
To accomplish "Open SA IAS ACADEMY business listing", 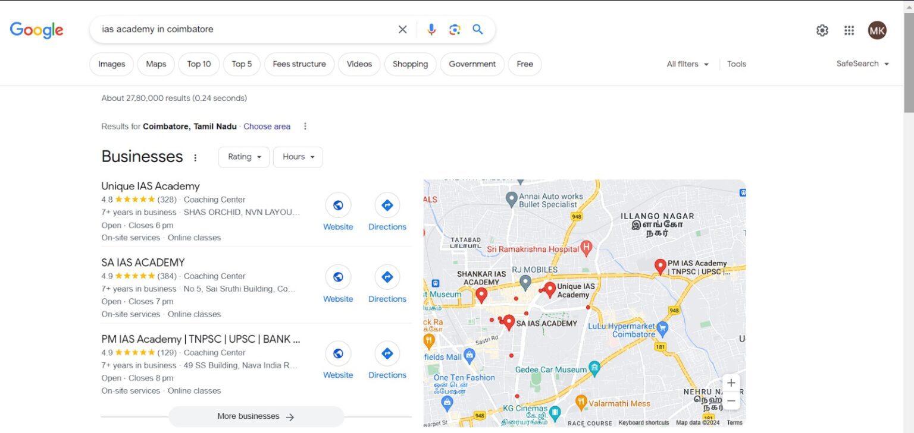I will pyautogui.click(x=143, y=263).
